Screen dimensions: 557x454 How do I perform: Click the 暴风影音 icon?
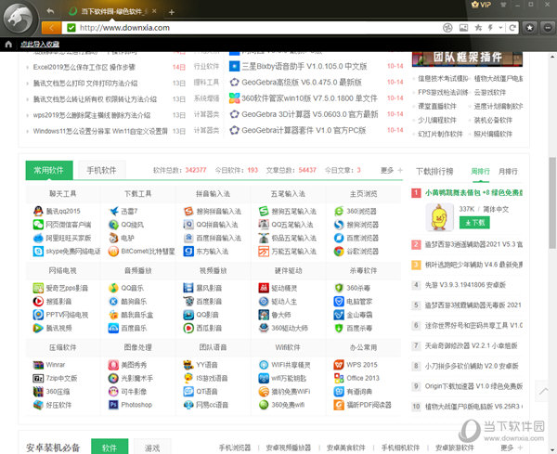(x=188, y=288)
